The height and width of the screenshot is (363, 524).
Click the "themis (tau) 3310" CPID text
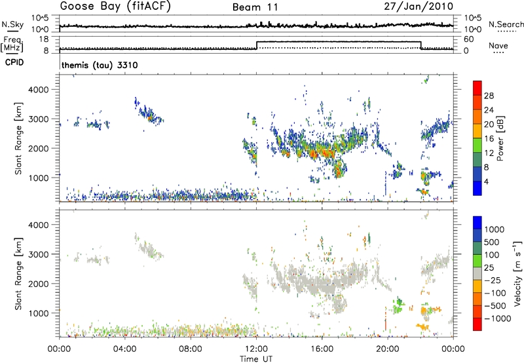[100, 65]
